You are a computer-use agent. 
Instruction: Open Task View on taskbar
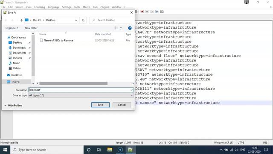(99, 150)
